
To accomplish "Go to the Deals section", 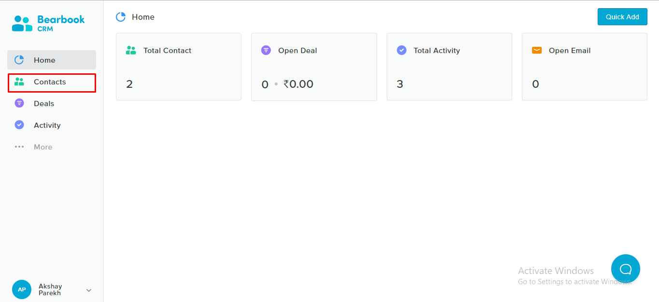I will click(x=52, y=103).
